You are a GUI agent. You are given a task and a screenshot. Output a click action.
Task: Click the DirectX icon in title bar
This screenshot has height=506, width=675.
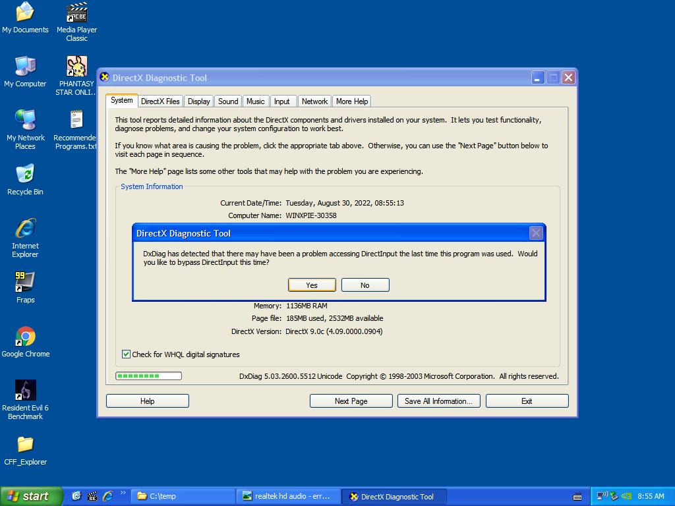coord(104,78)
